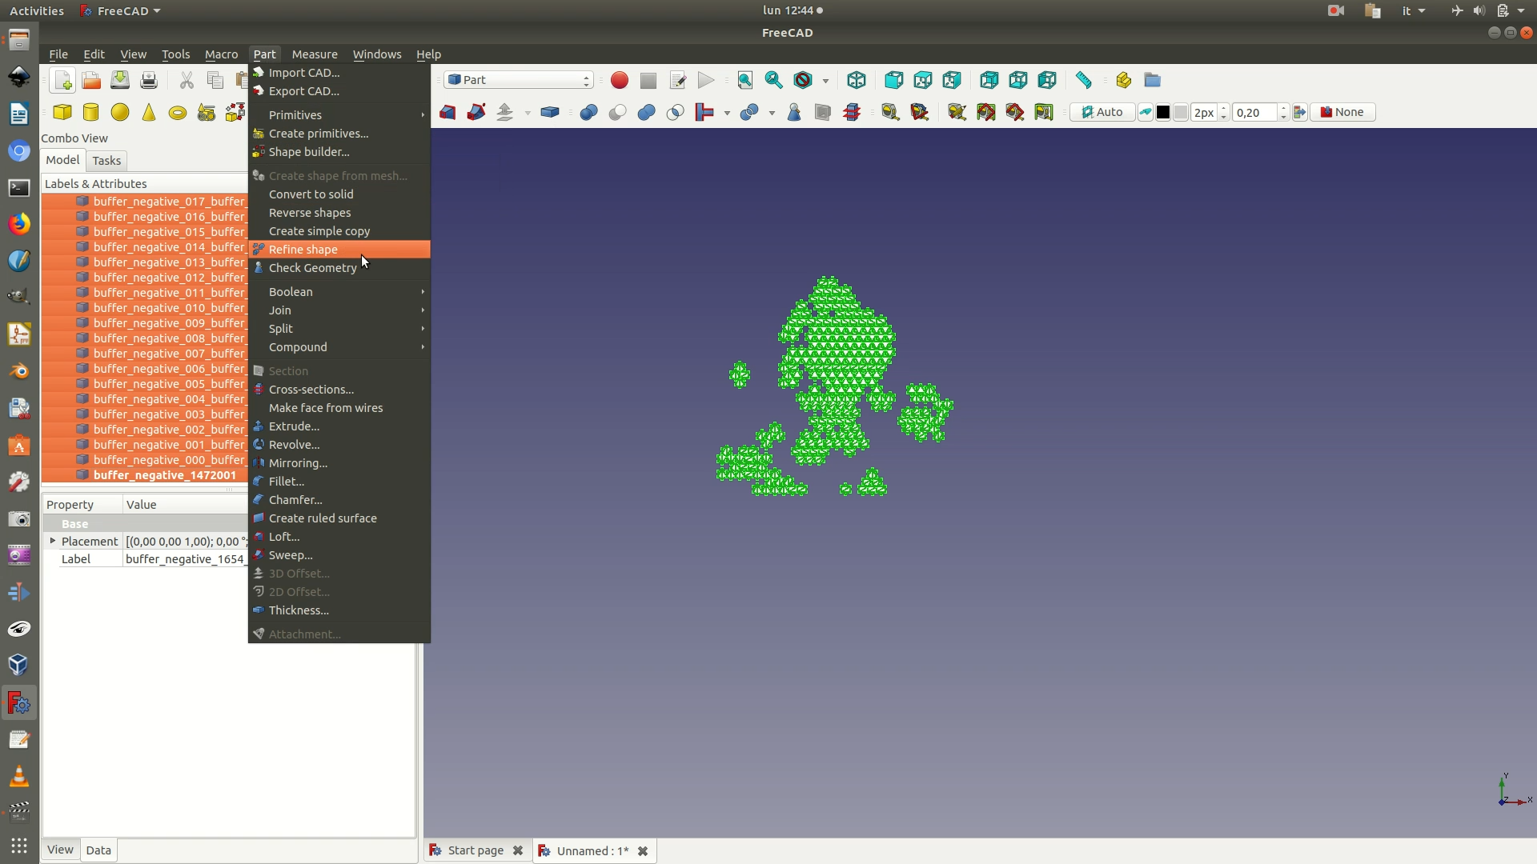Select Create simple copy menu entry

pyautogui.click(x=339, y=231)
